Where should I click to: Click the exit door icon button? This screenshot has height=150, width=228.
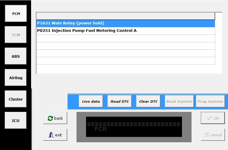(51, 135)
